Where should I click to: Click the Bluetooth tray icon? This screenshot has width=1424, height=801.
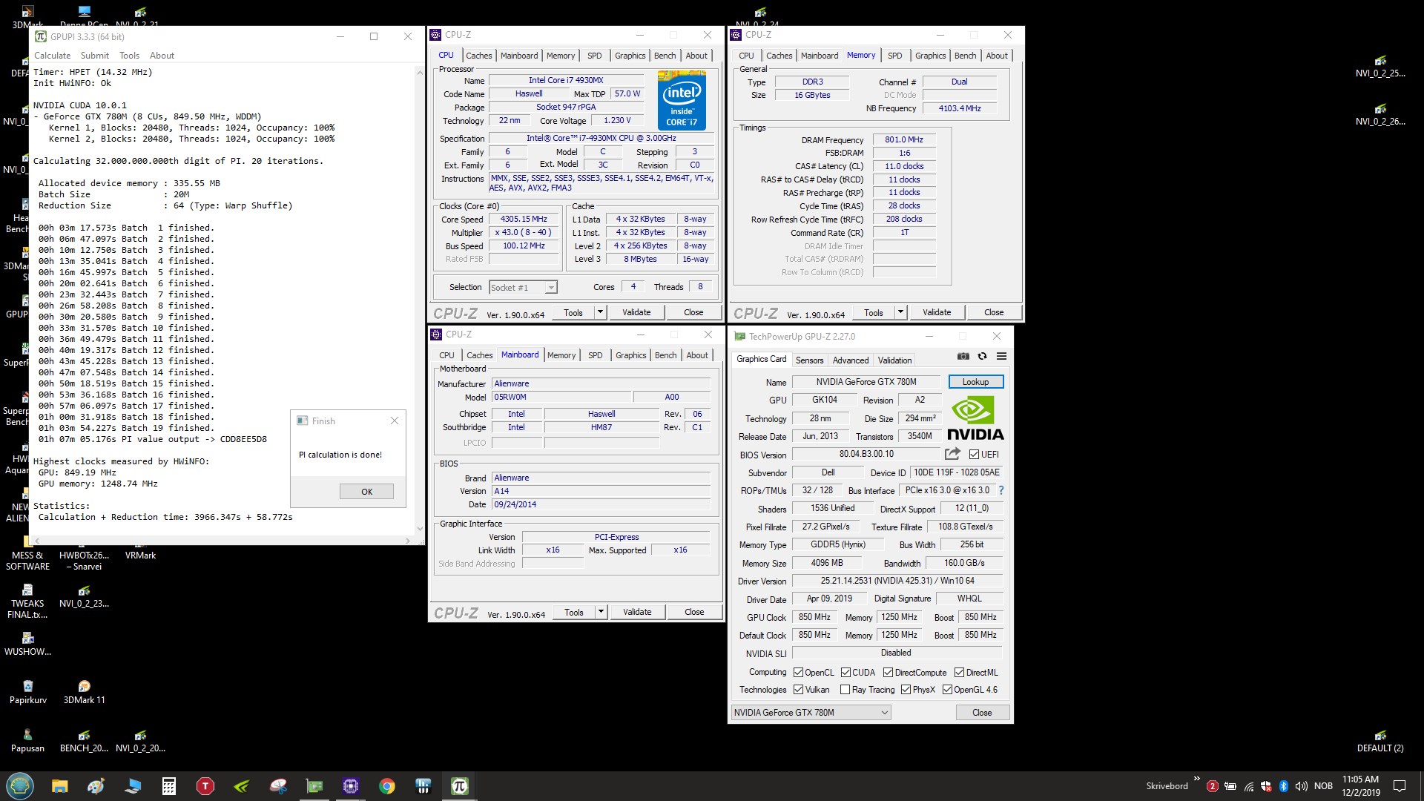1283,786
